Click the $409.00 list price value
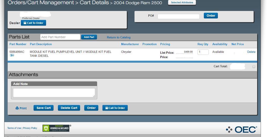Screen dimensions: 269x137 [x=188, y=52]
